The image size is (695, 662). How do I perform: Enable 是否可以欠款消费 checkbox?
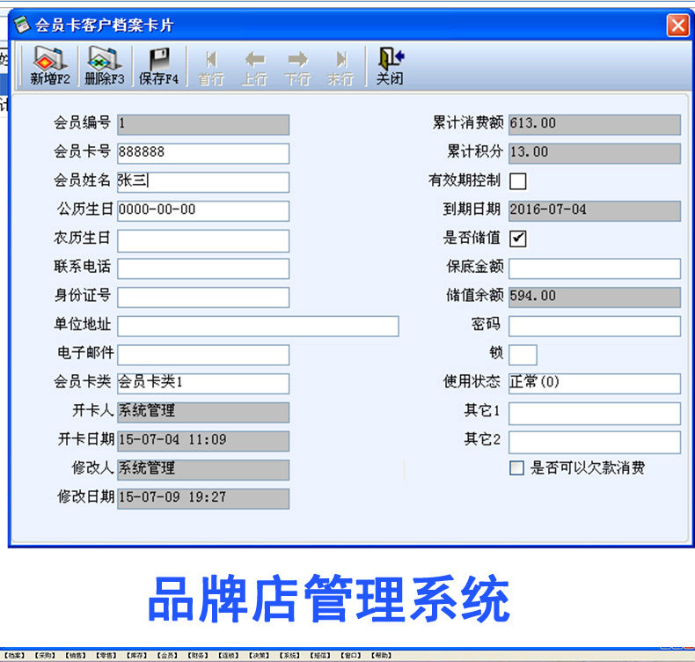516,467
